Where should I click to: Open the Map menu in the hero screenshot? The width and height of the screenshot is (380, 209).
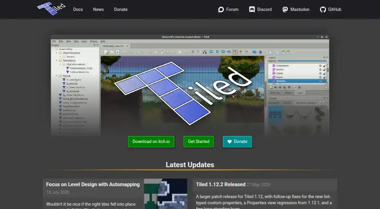pos(76,41)
